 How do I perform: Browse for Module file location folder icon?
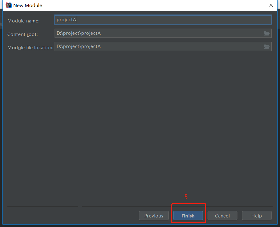tap(266, 46)
